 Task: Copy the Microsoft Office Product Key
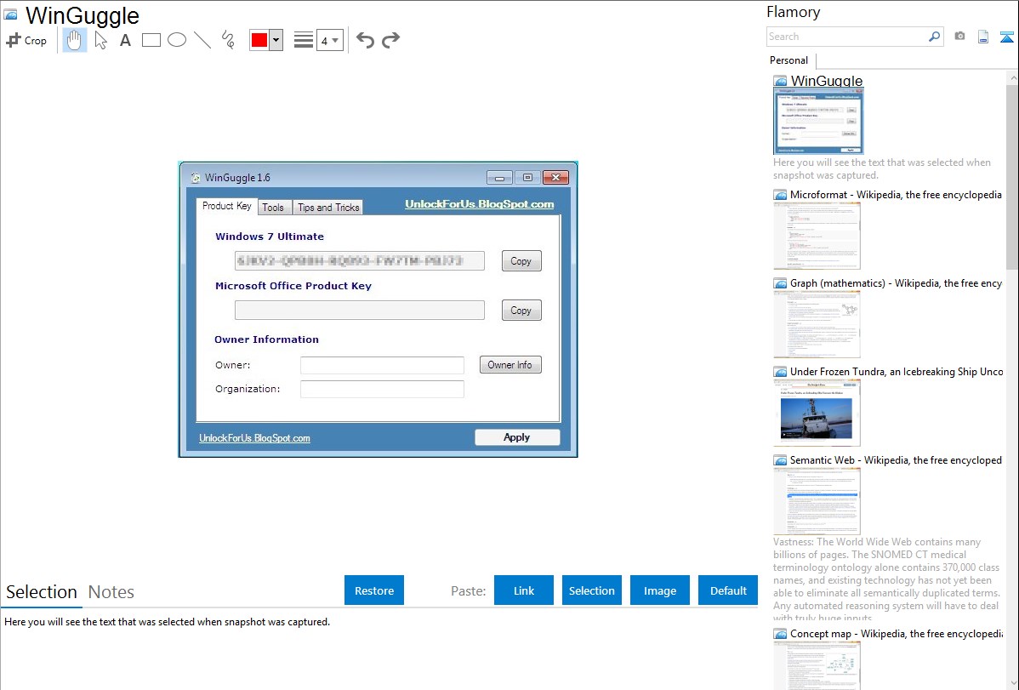[x=521, y=311]
